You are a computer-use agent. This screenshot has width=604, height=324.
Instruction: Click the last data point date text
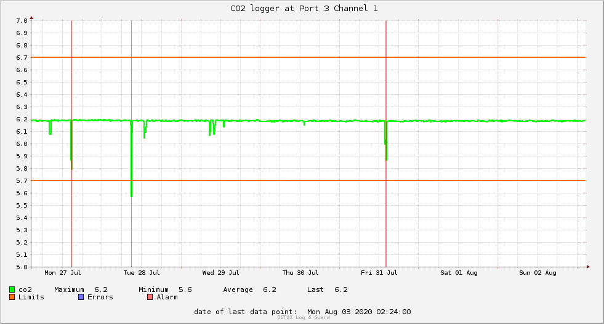click(302, 312)
